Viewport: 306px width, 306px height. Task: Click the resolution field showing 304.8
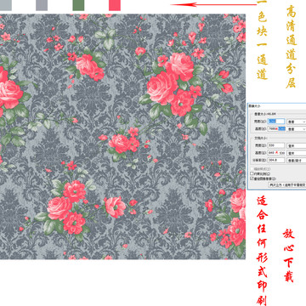tap(276, 161)
